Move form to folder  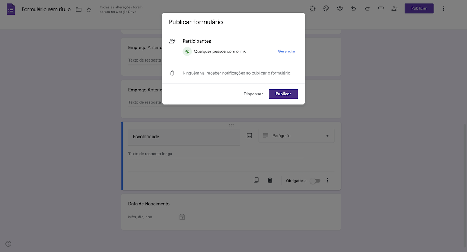78,9
